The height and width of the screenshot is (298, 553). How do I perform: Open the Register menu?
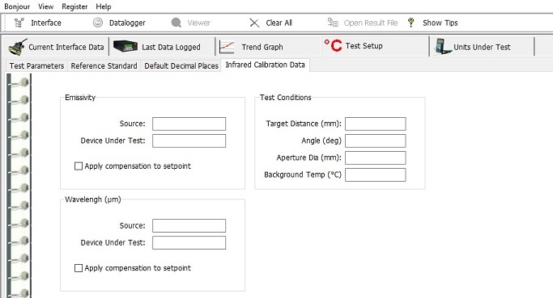74,6
